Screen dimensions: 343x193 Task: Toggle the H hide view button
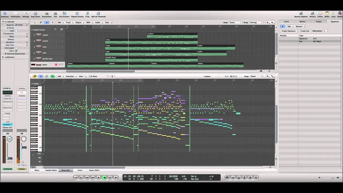[53, 23]
